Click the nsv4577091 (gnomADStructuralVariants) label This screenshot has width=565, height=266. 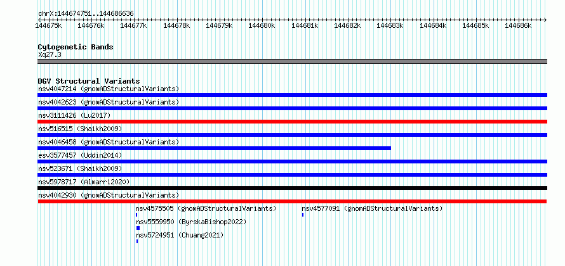(372, 208)
